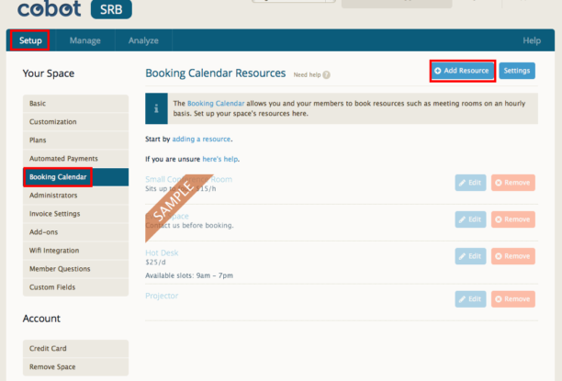562x381 pixels.
Task: Follow the Booking Calendar link in notice
Action: [216, 104]
